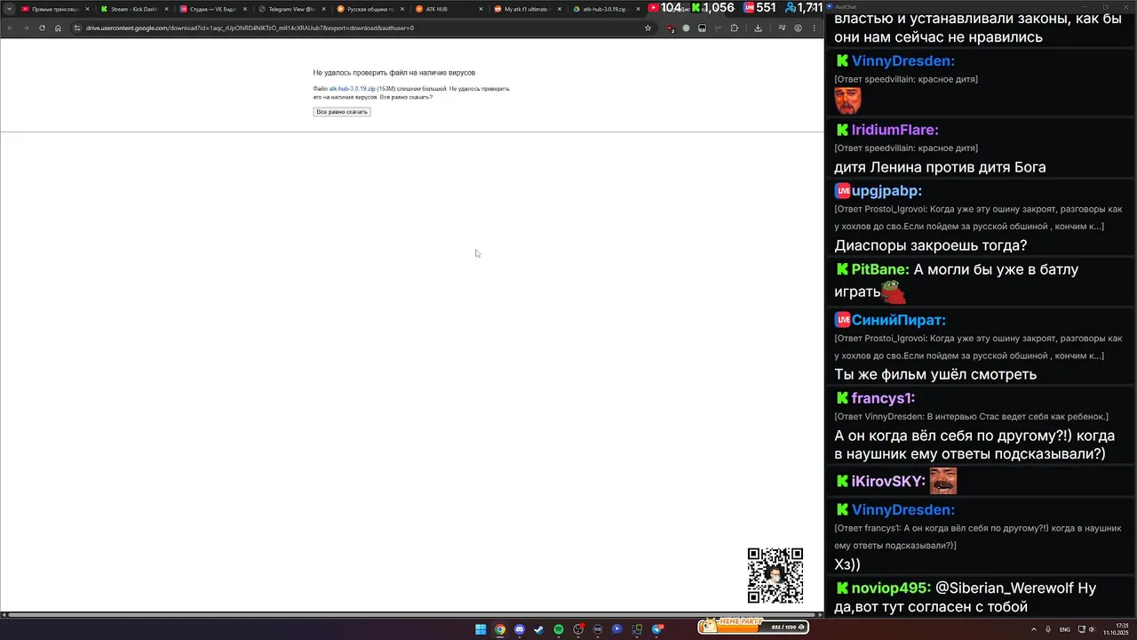Open Telegram from the taskbar
This screenshot has width=1137, height=640.
(x=657, y=629)
